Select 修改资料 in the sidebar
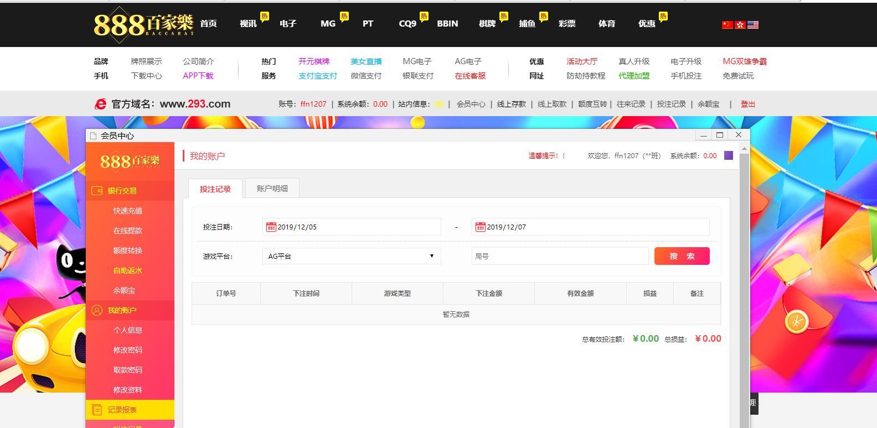The height and width of the screenshot is (428, 877). pyautogui.click(x=128, y=390)
